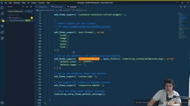
Task: Click the '1 result in 1 file' message
Action: [x=13, y=15]
